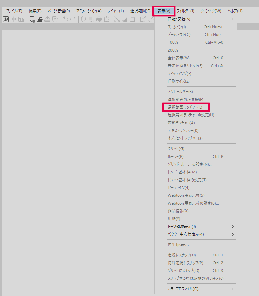Viewport: 259px width, 296px height.
Task: Choose 特殊定規にスナップ(P) menu item
Action: [x=196, y=263]
